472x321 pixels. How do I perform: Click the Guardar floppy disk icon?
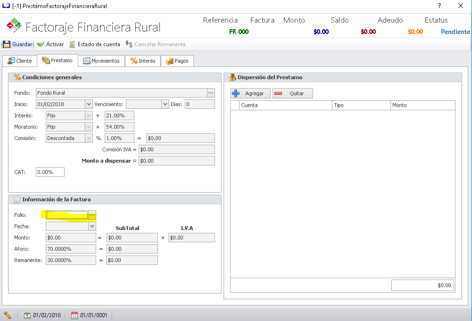click(7, 44)
